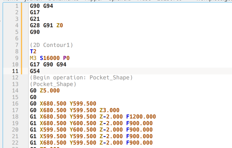Select the M3 spindle start code
The image size is (232, 148).
pos(33,58)
